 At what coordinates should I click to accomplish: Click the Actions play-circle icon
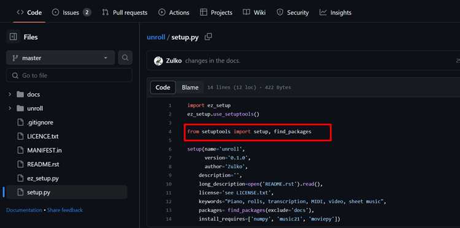[x=162, y=12]
